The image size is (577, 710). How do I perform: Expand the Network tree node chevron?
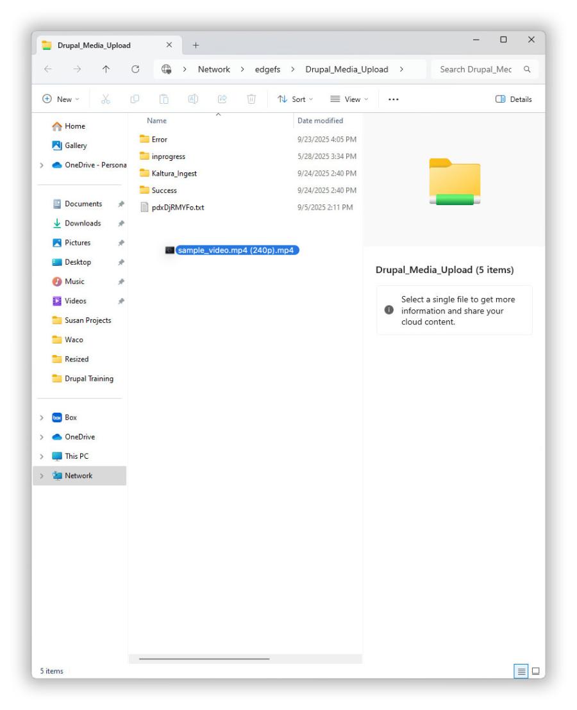[42, 476]
